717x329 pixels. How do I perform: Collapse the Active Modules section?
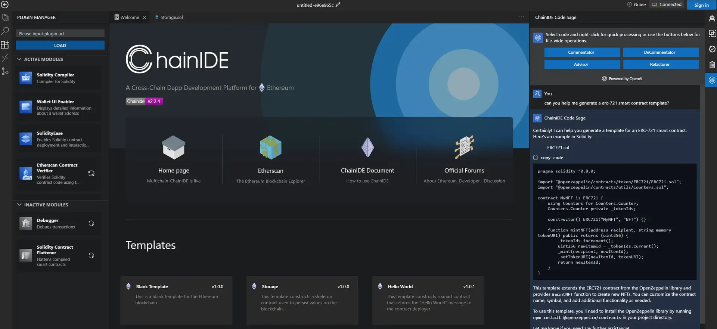tap(19, 59)
